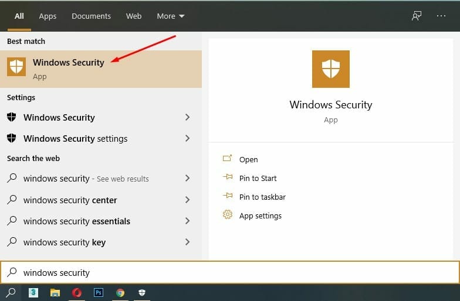Click the Windows Security title in the preview pane
The height and width of the screenshot is (301, 460).
[x=331, y=104]
